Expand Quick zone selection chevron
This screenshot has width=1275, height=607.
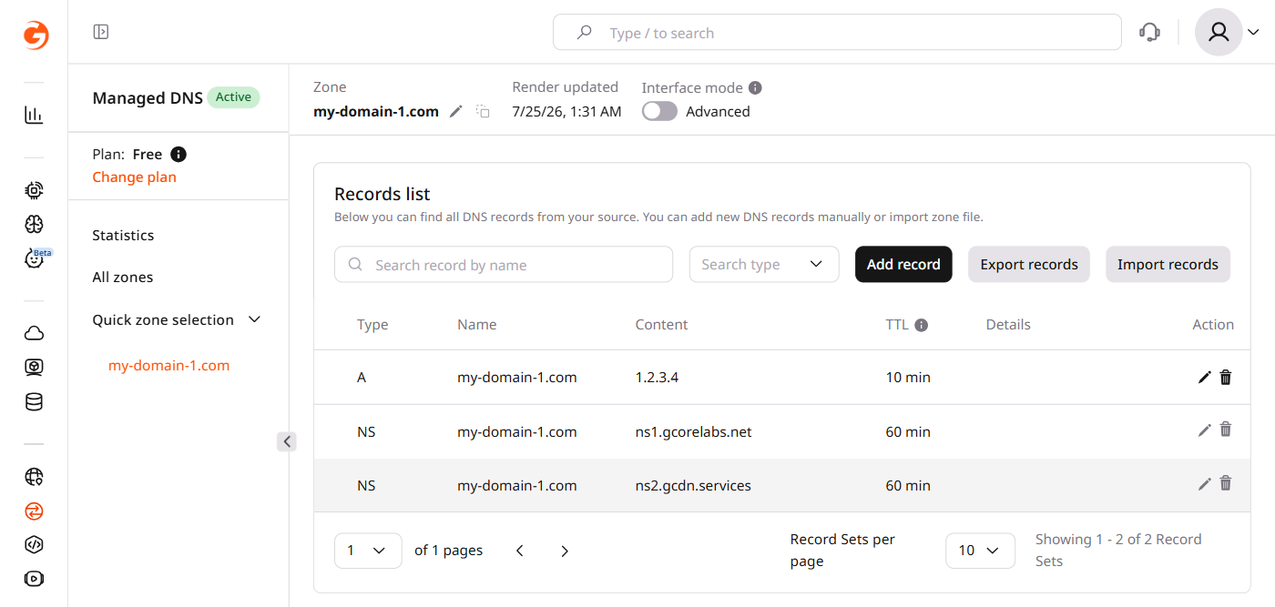pyautogui.click(x=255, y=319)
